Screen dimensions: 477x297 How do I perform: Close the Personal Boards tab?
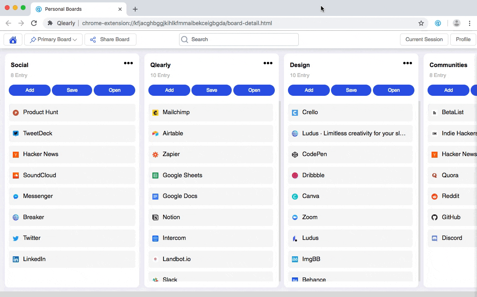[120, 9]
